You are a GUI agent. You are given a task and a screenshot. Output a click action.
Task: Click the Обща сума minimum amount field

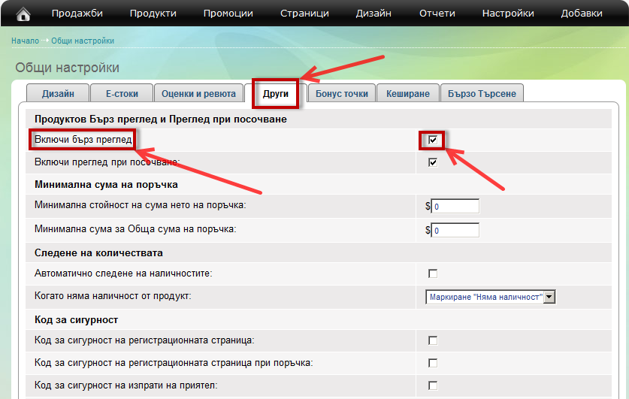click(x=455, y=230)
